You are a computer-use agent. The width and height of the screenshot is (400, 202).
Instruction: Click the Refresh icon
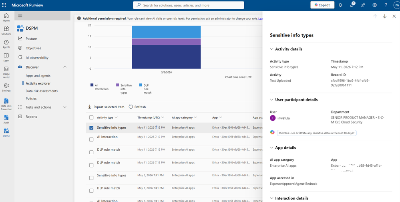click(131, 107)
